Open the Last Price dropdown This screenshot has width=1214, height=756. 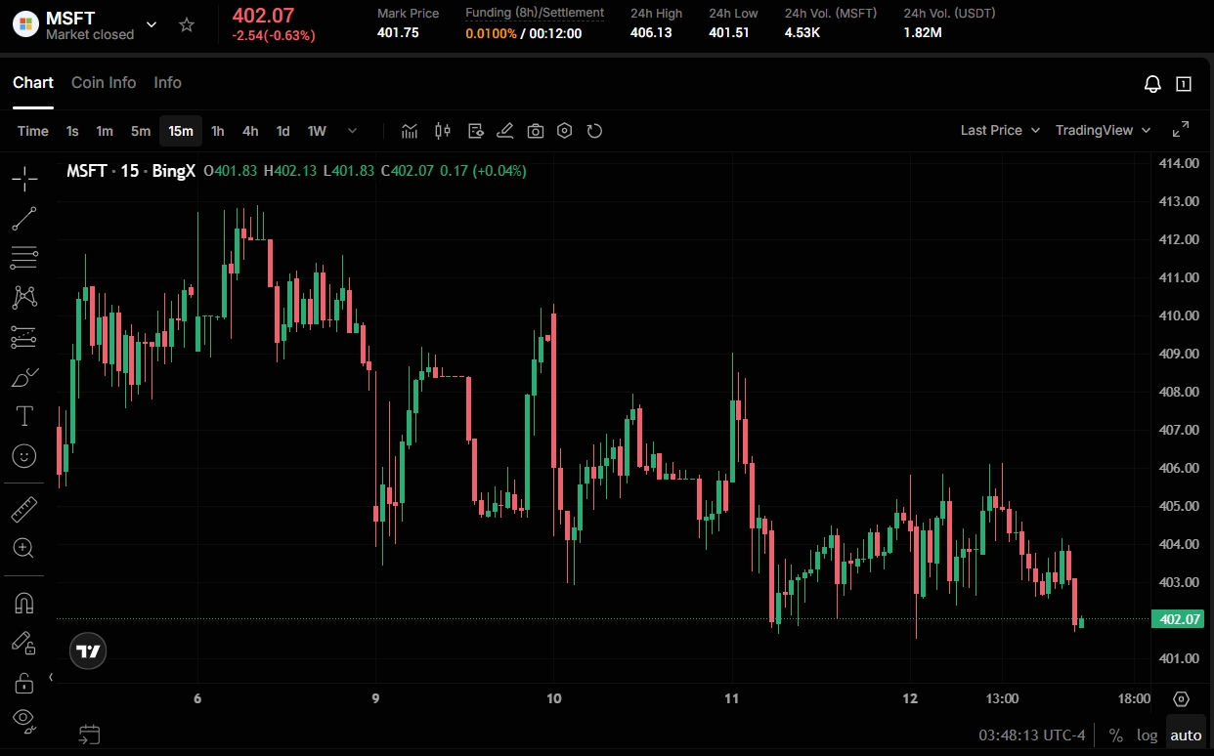click(1000, 131)
